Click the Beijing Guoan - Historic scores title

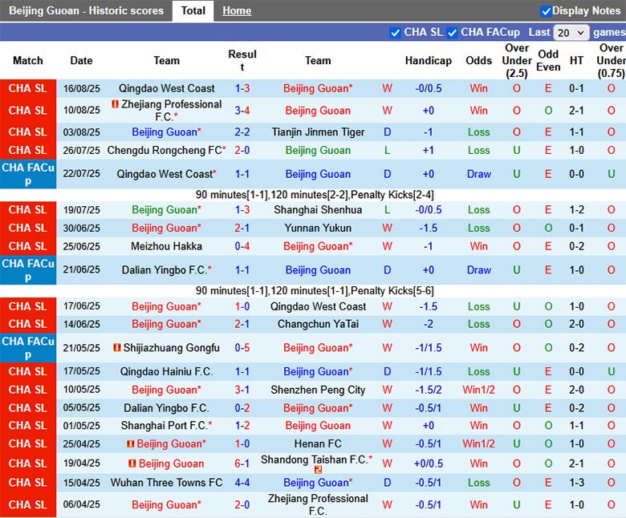click(86, 10)
